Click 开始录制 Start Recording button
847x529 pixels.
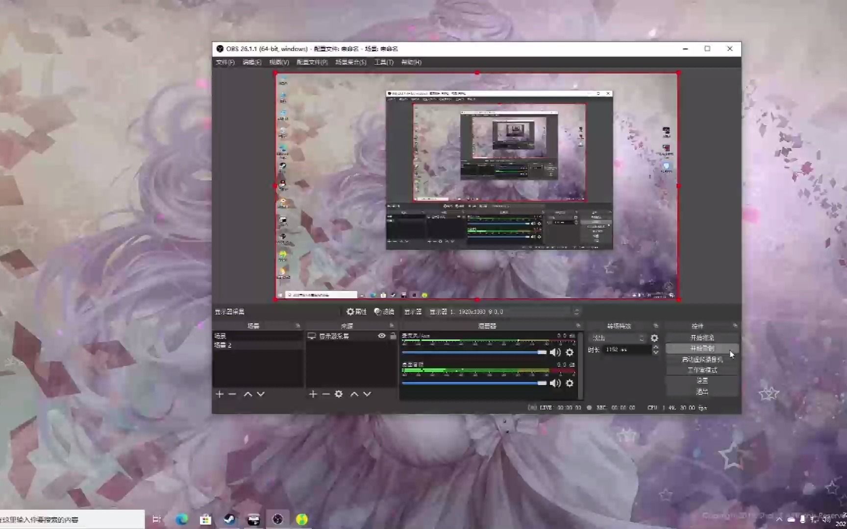coord(702,349)
